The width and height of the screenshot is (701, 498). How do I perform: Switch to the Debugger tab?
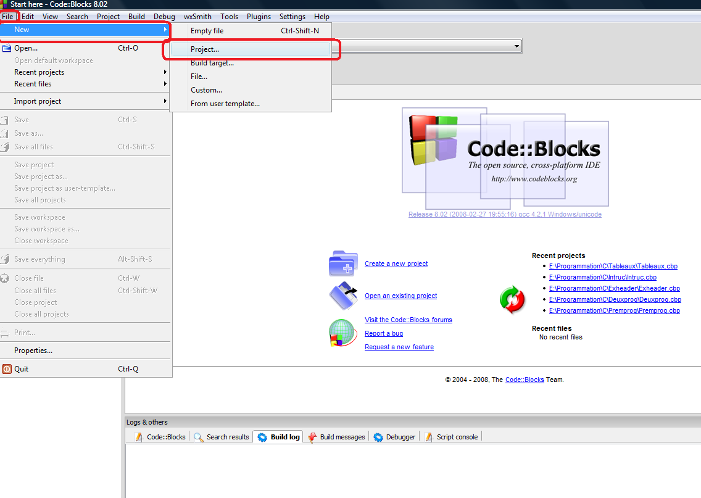(x=394, y=437)
